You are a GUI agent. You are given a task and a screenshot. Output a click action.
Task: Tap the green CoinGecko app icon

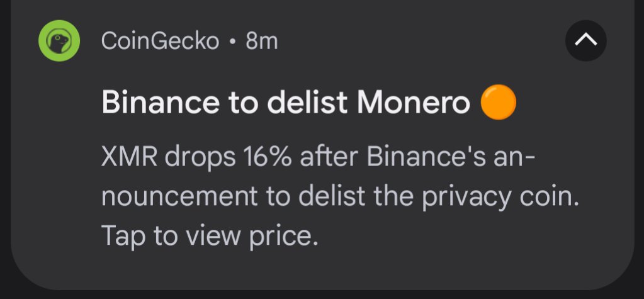pos(59,42)
